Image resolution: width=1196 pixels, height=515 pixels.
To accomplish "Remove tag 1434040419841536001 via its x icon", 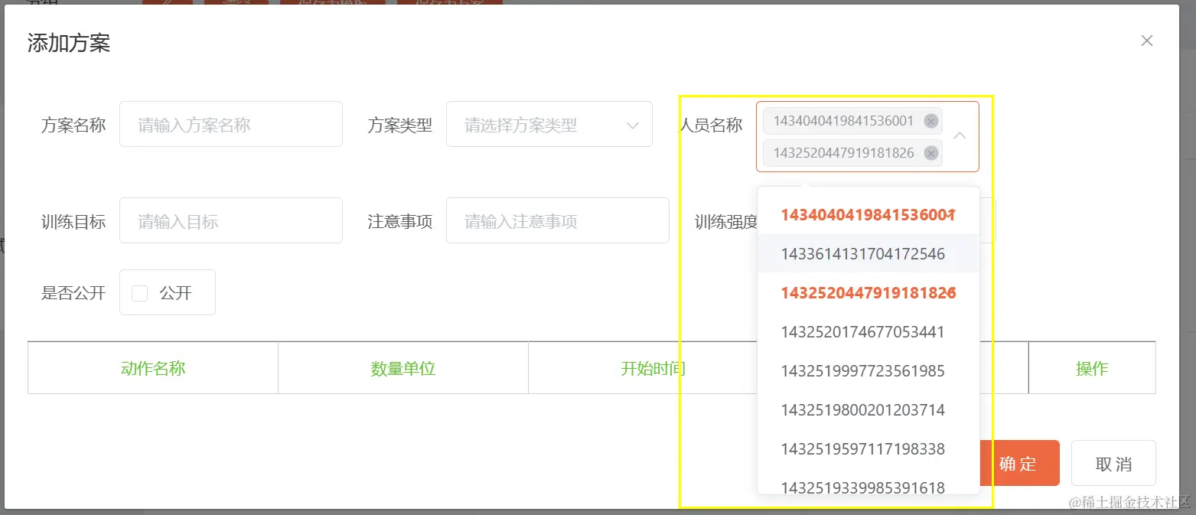I will point(930,121).
